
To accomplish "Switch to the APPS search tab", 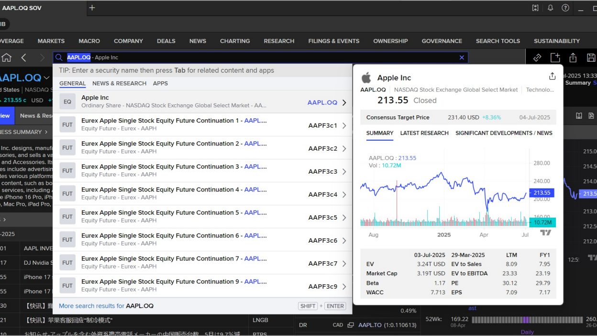I will tap(160, 83).
